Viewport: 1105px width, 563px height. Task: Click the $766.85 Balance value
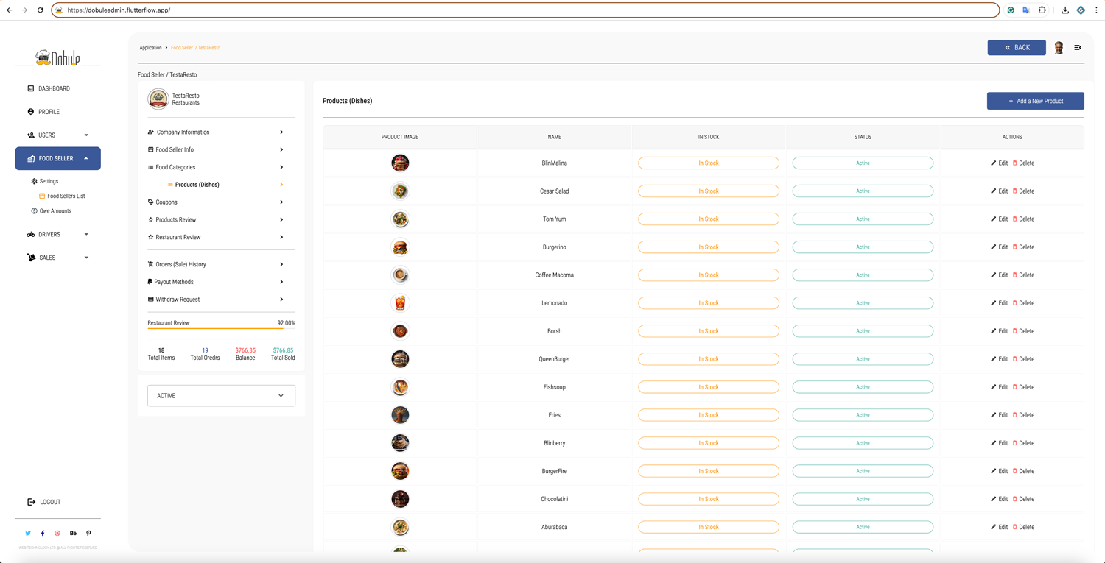[x=245, y=350]
